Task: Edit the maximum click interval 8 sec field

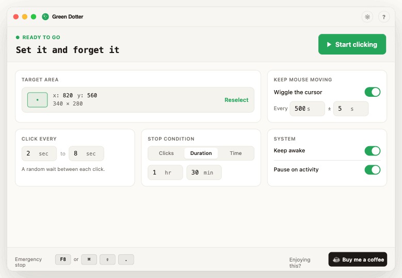Action: tap(86, 153)
